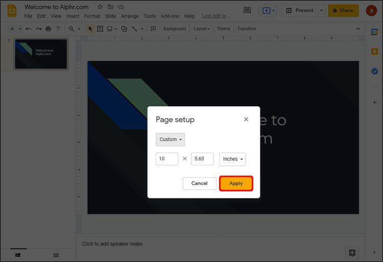The image size is (383, 262).
Task: Click the Theme toolbar button
Action: 223,29
